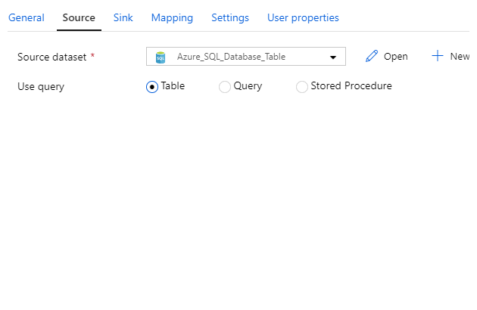Screen dimensions: 477x310
Task: Select the Stored Procedure radio button
Action: (302, 87)
